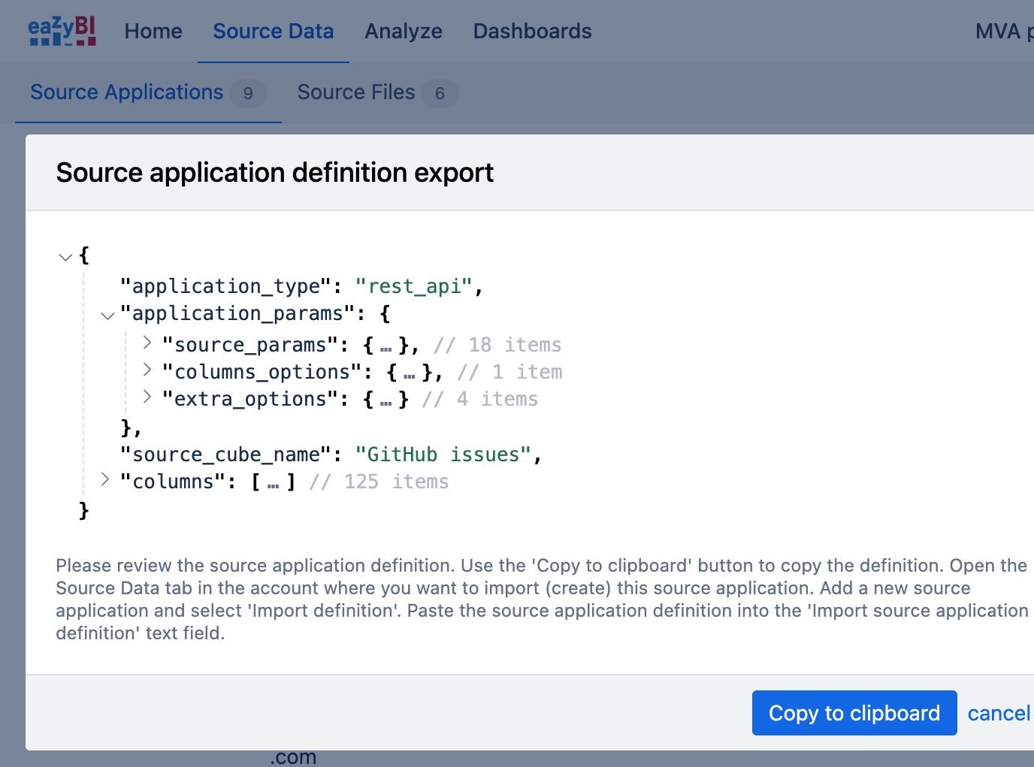Click the "rest_api" value text
The image size is (1034, 767).
pos(414,286)
